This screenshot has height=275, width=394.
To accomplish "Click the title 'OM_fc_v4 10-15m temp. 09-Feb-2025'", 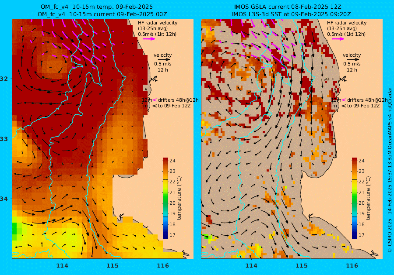I will pos(96,7).
